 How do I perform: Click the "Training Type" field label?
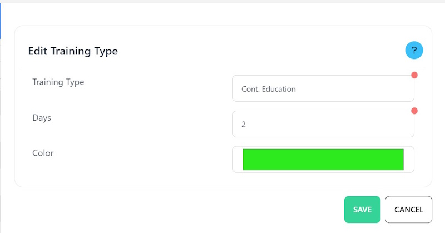58,82
